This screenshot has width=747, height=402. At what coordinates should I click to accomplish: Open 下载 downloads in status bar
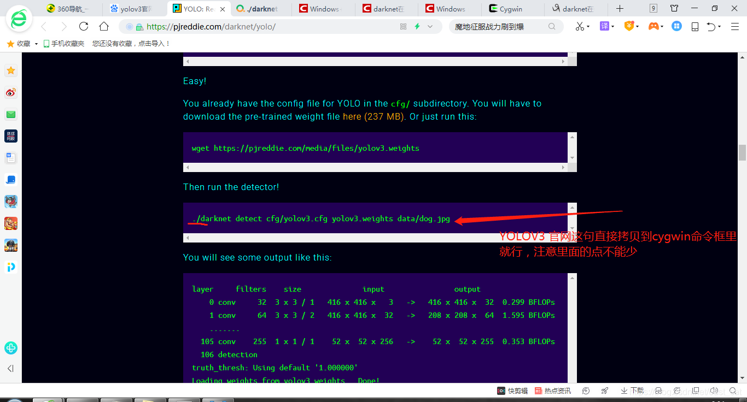tap(632, 391)
